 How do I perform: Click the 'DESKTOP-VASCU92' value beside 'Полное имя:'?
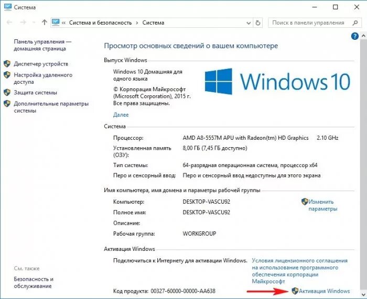click(207, 212)
